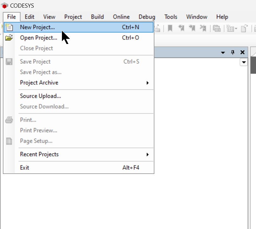Open the View menu
The image size is (256, 229).
coord(49,17)
